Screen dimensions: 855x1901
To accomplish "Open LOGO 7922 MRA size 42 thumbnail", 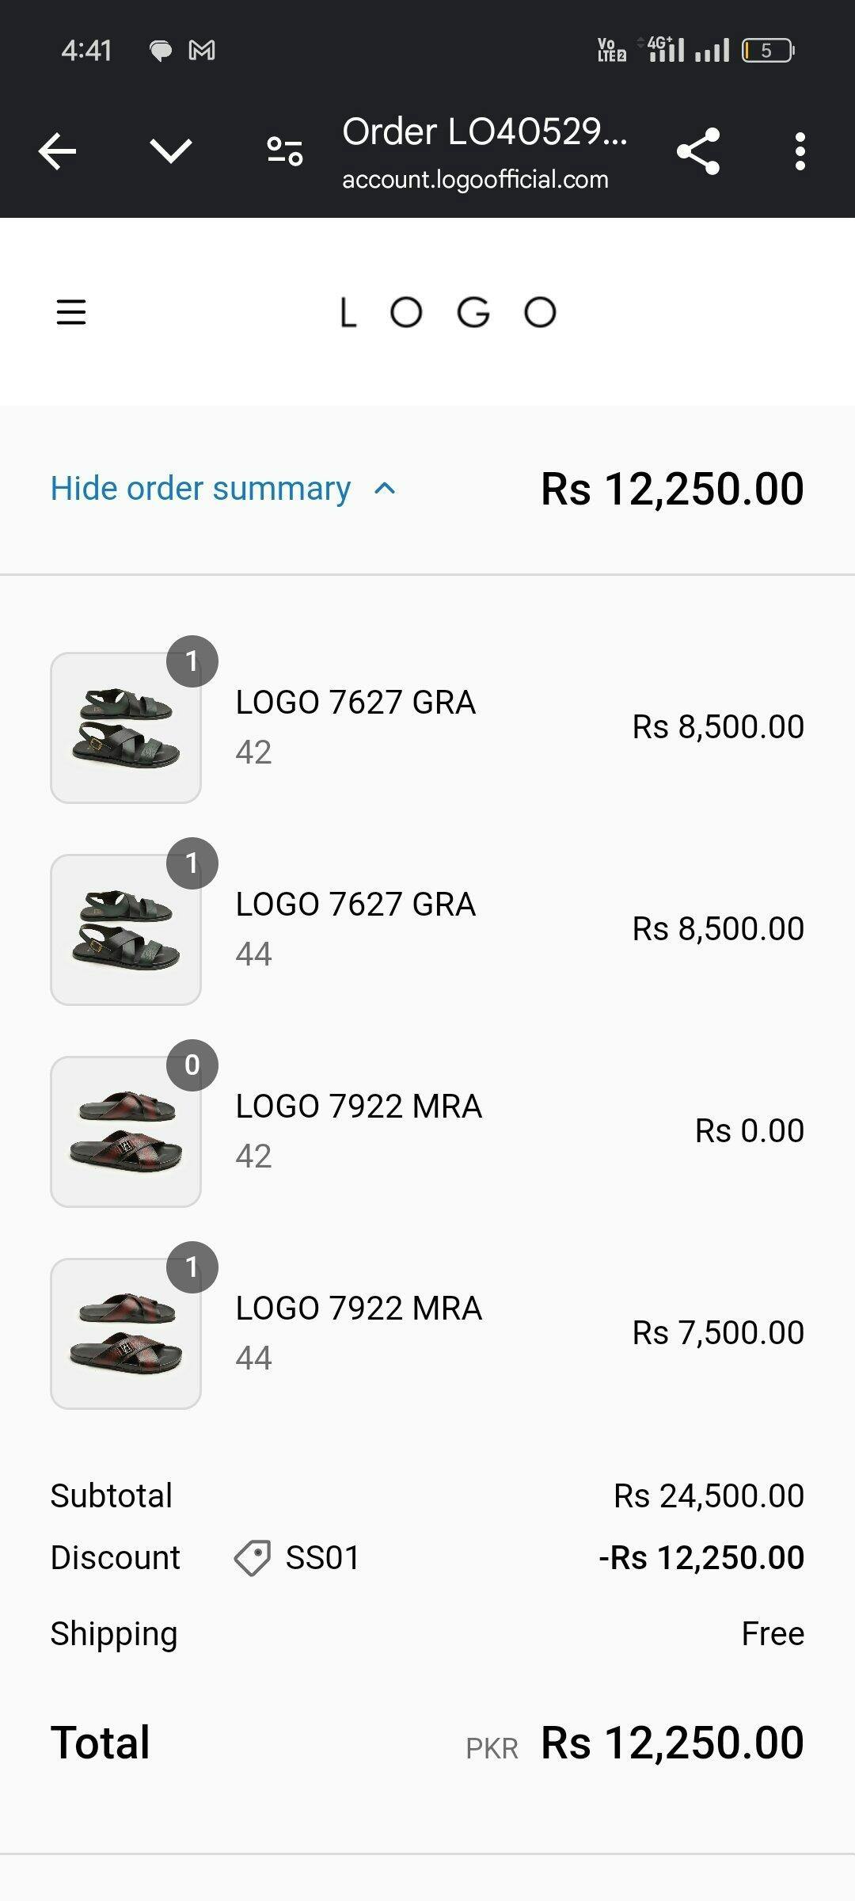I will pos(126,1132).
